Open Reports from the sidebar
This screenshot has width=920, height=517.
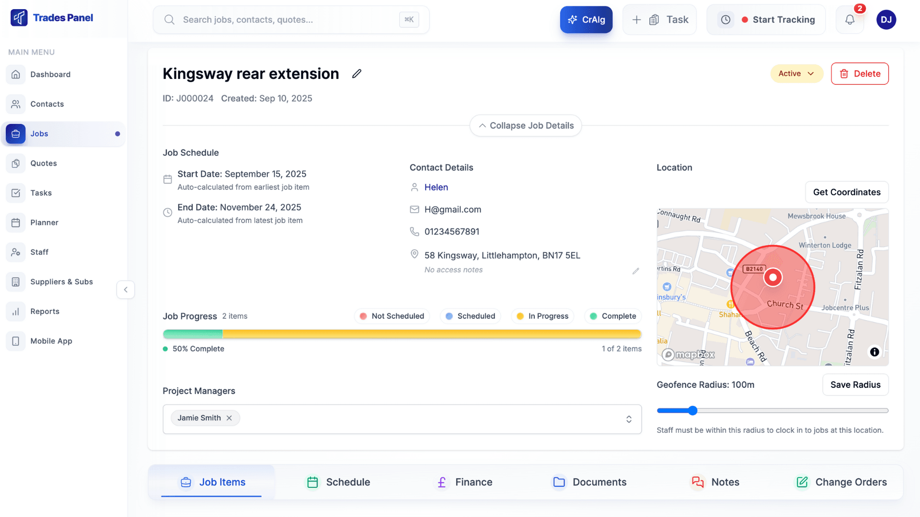point(45,311)
